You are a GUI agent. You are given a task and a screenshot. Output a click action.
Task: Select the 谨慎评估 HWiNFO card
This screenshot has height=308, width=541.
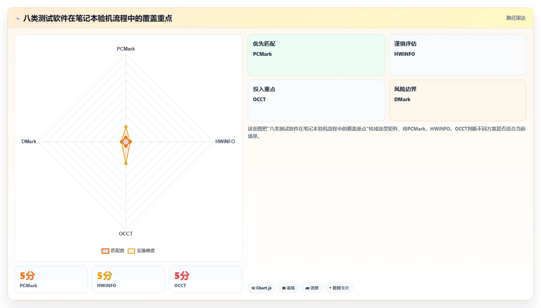pyautogui.click(x=458, y=55)
